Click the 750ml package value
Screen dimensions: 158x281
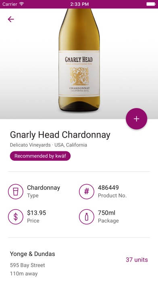[106, 213]
